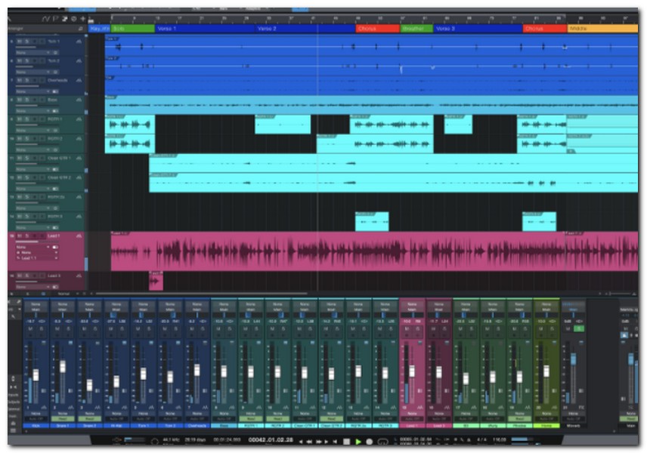Image resolution: width=647 pixels, height=453 pixels.
Task: Open automation mode dropdown on Snare 1 channel
Action: [63, 414]
